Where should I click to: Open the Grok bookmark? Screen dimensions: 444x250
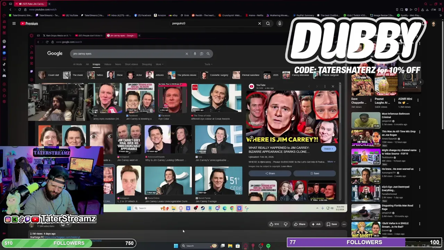[x=185, y=15]
